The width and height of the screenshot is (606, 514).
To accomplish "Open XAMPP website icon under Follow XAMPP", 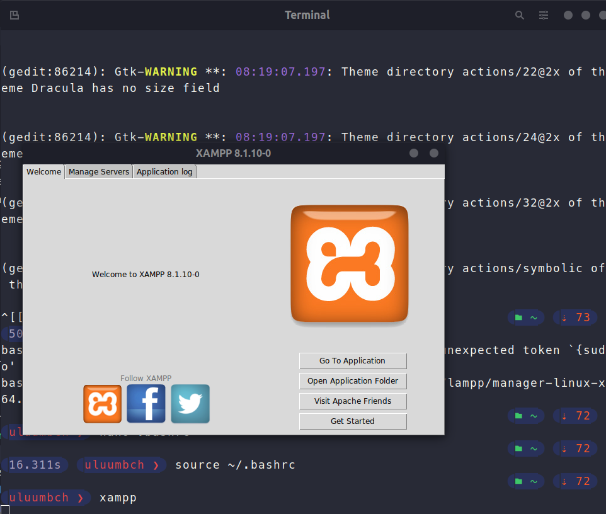I will (103, 404).
